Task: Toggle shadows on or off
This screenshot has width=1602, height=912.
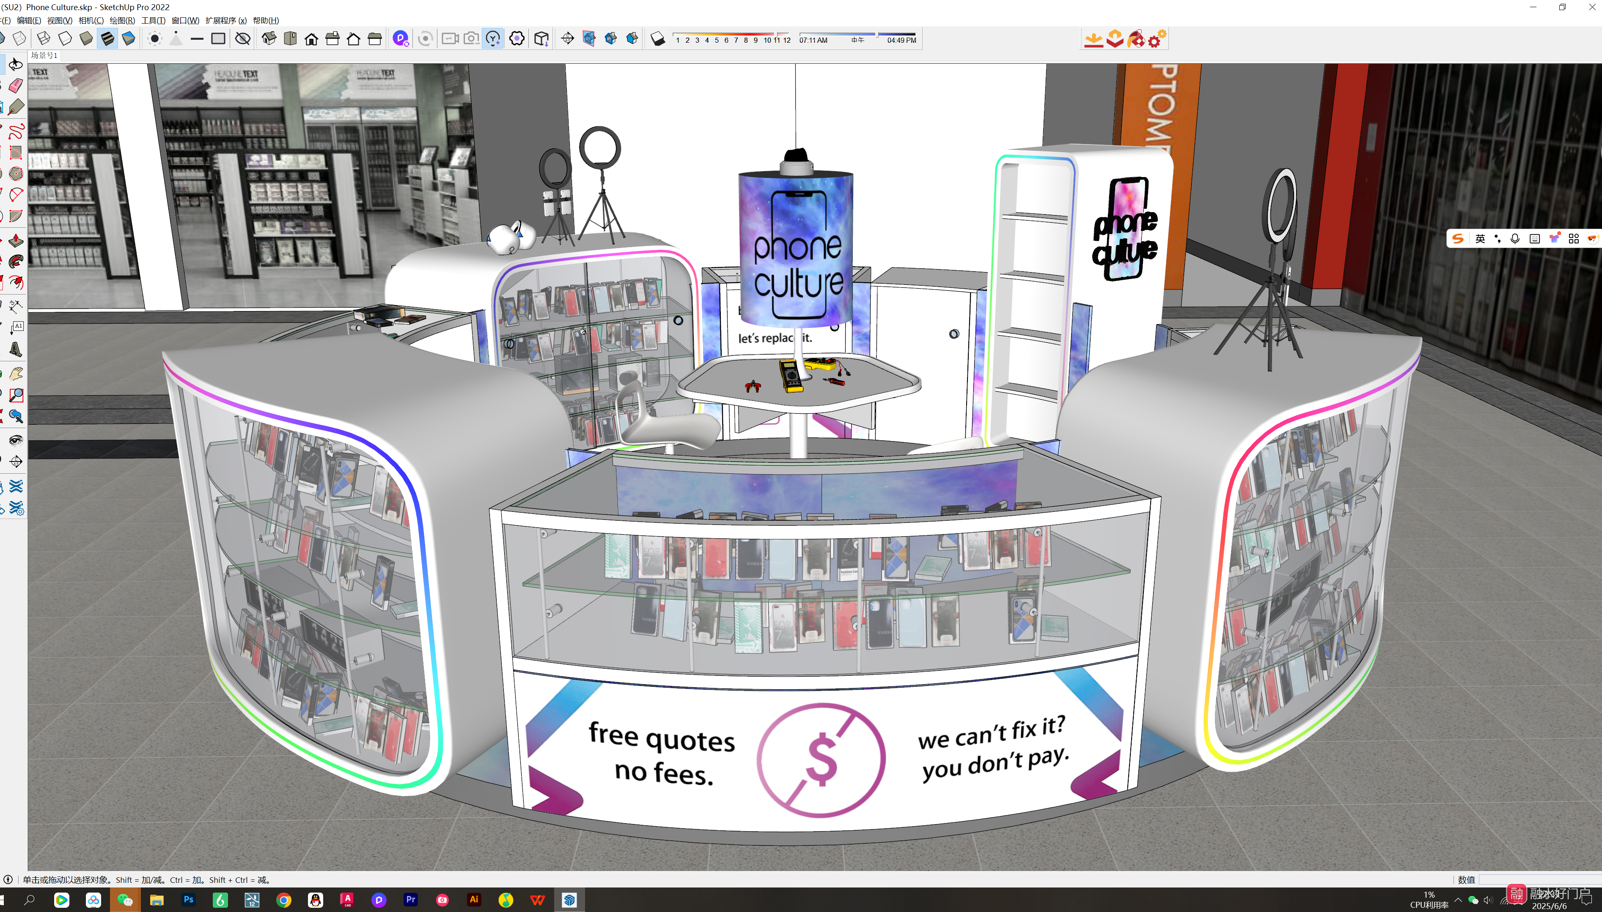Action: click(x=657, y=39)
